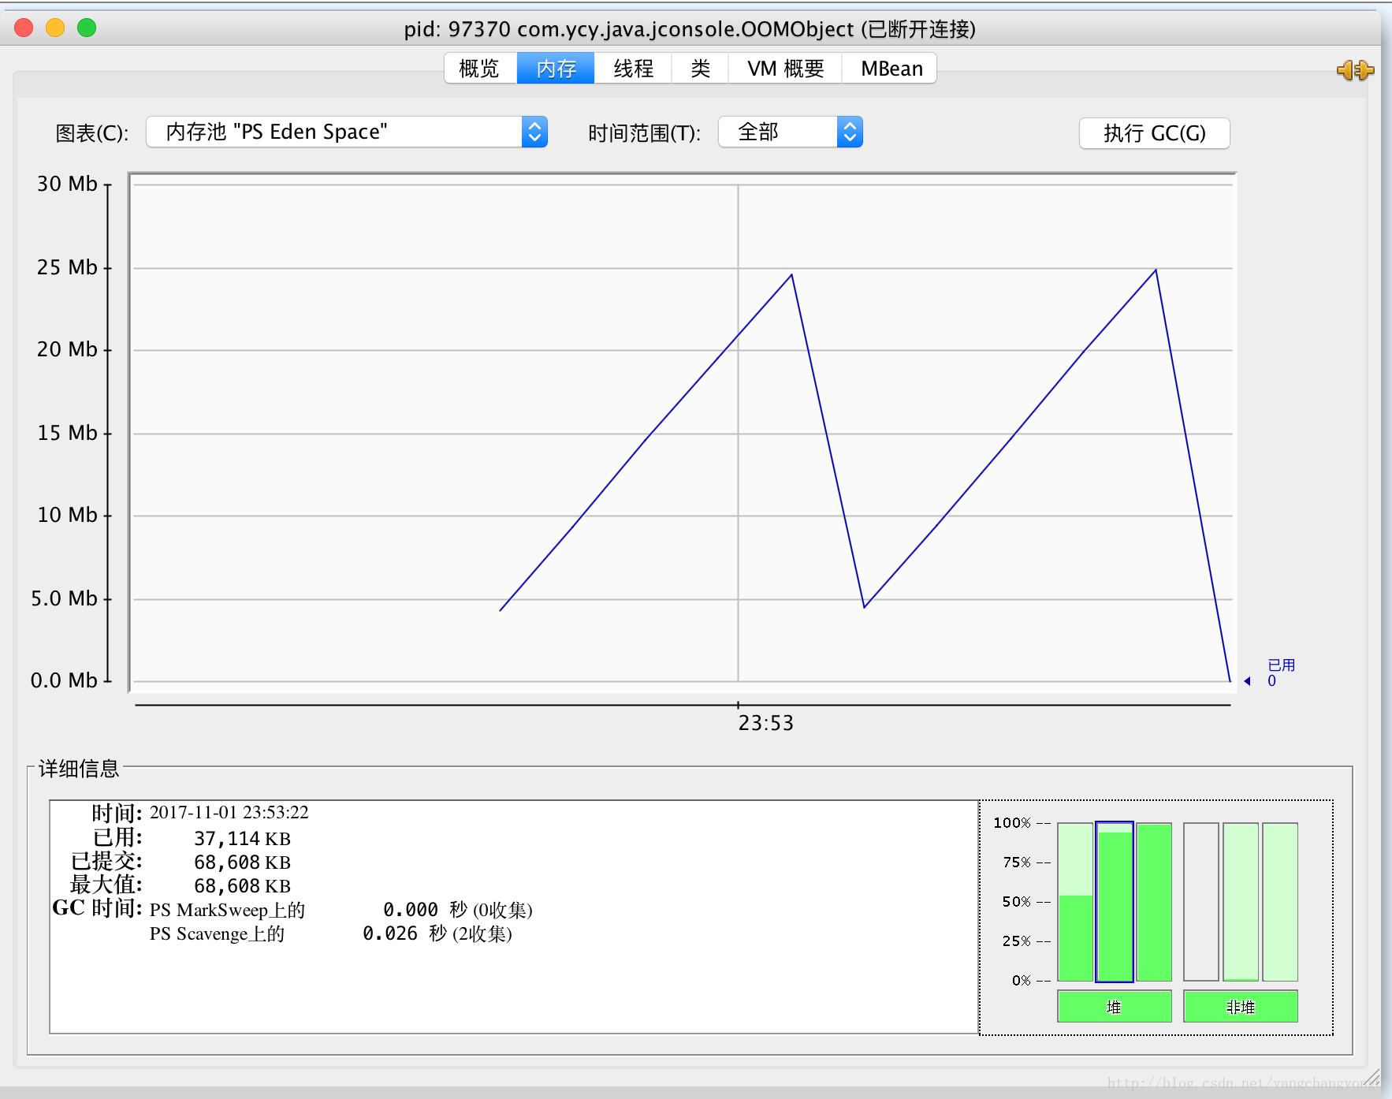This screenshot has height=1099, width=1392.
Task: Select the third heap pool bar
Action: (x=1154, y=902)
